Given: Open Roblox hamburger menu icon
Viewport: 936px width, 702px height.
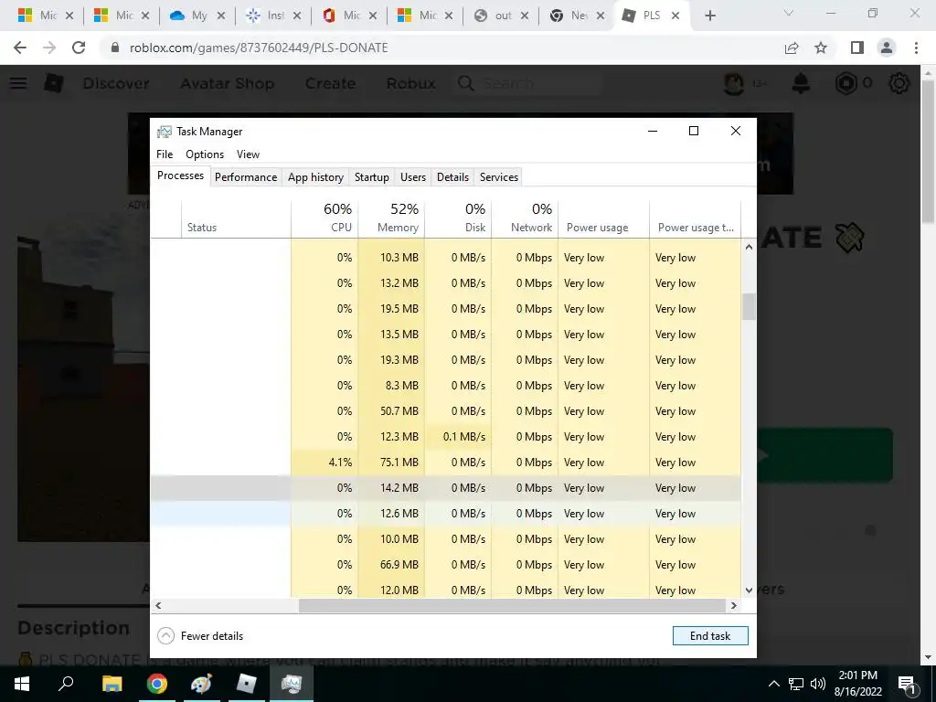Looking at the screenshot, I should click(18, 83).
